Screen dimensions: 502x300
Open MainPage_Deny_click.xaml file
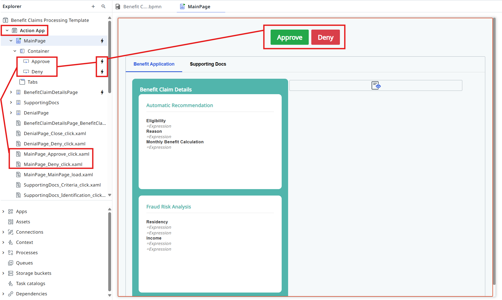(x=53, y=164)
